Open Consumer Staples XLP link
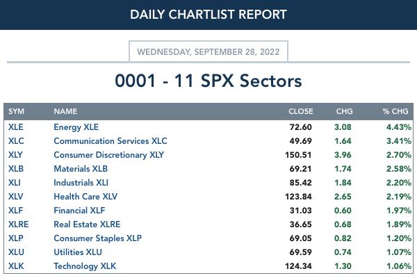 point(97,238)
